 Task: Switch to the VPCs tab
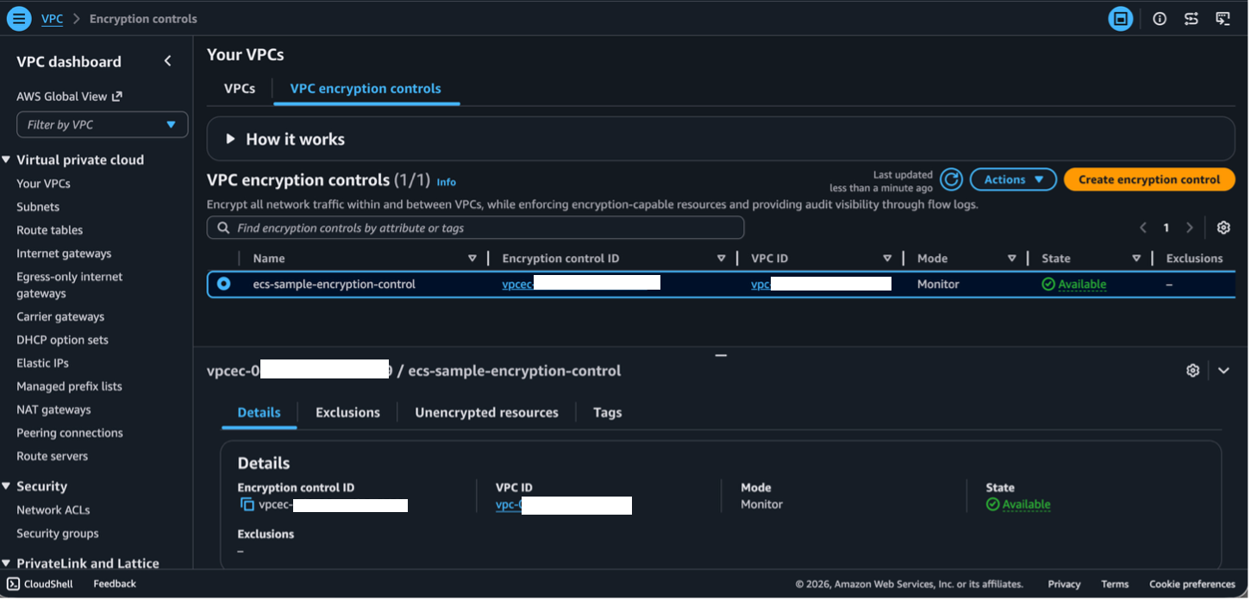pyautogui.click(x=240, y=88)
